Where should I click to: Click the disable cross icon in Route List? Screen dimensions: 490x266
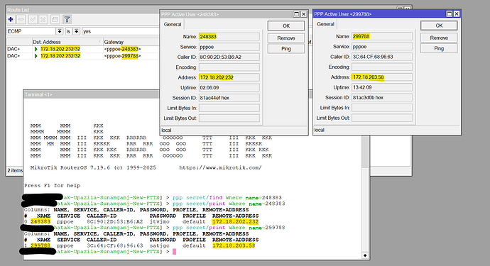click(x=43, y=19)
